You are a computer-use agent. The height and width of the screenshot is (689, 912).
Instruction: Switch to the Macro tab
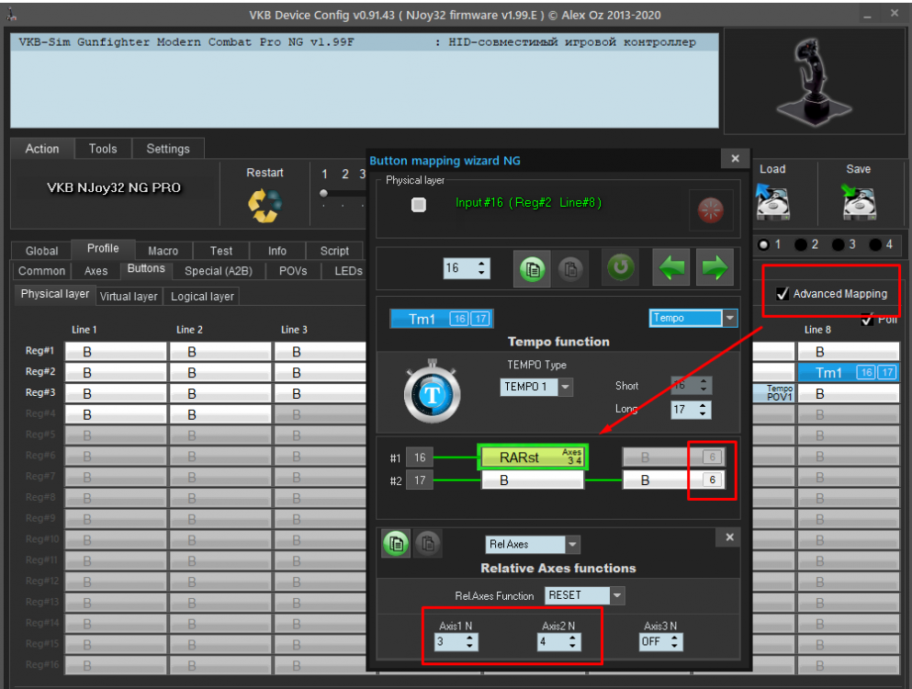click(x=163, y=251)
